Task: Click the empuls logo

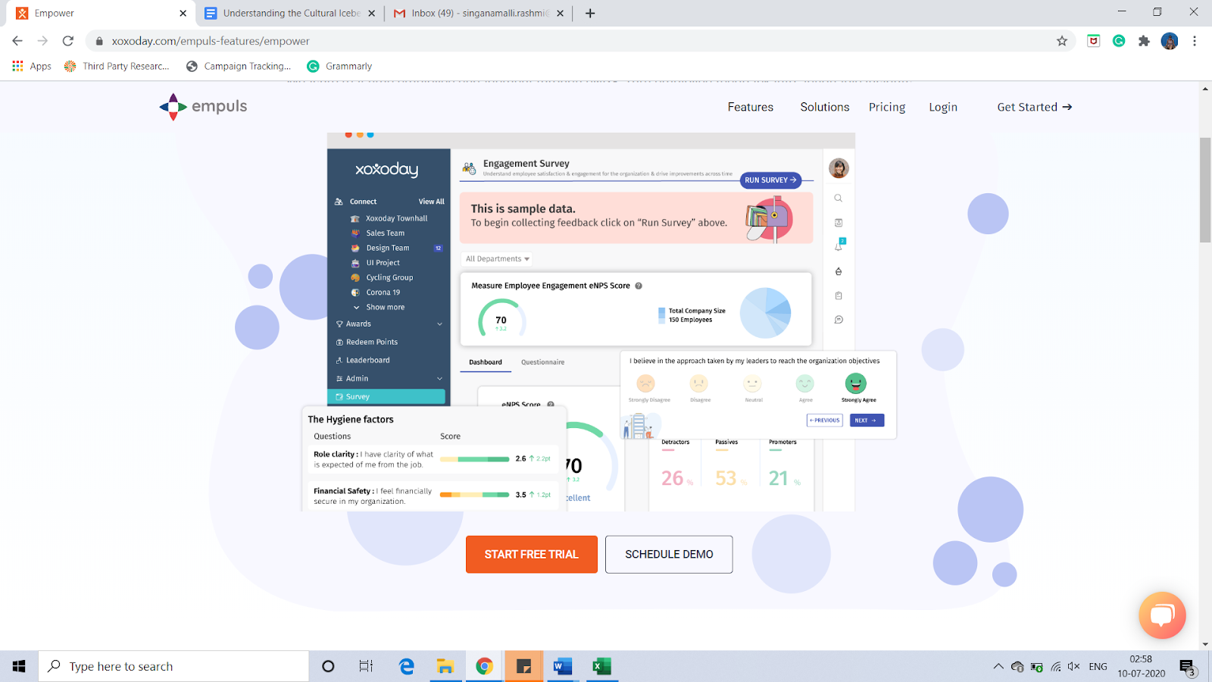Action: (203, 107)
